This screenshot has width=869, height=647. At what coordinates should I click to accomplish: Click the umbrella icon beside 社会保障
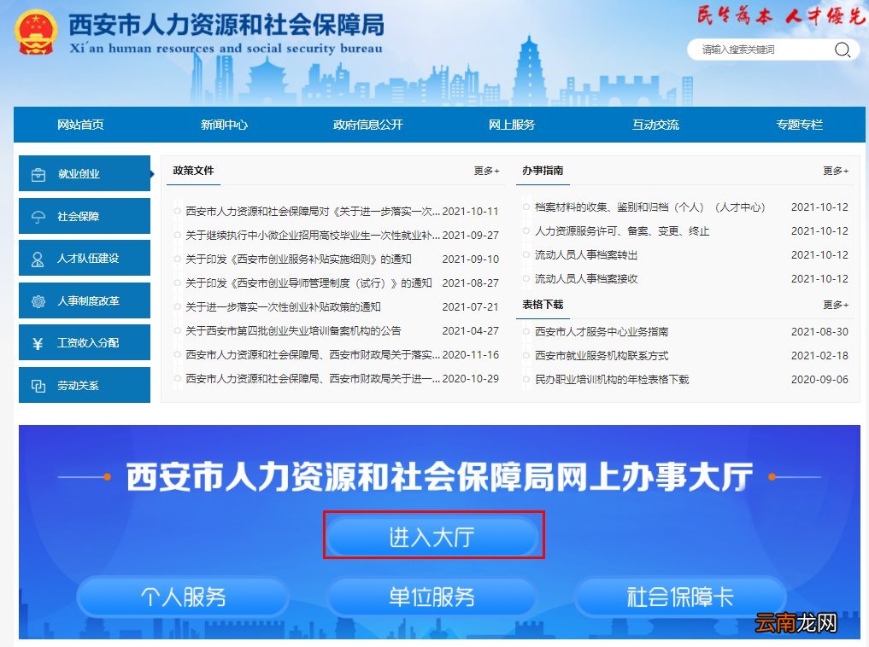(x=37, y=216)
